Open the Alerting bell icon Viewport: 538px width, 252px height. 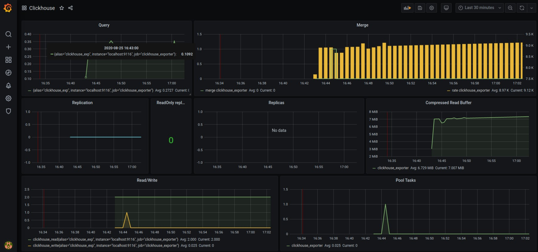8,86
